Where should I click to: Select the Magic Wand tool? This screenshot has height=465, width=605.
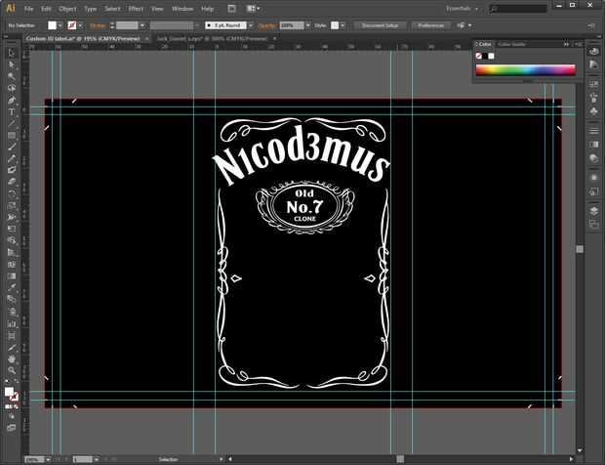pos(12,76)
